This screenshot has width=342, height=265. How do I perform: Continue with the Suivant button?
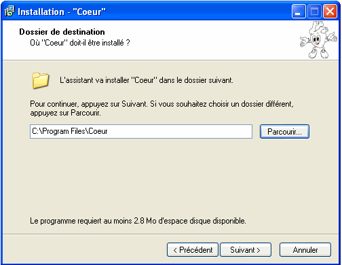(246, 250)
